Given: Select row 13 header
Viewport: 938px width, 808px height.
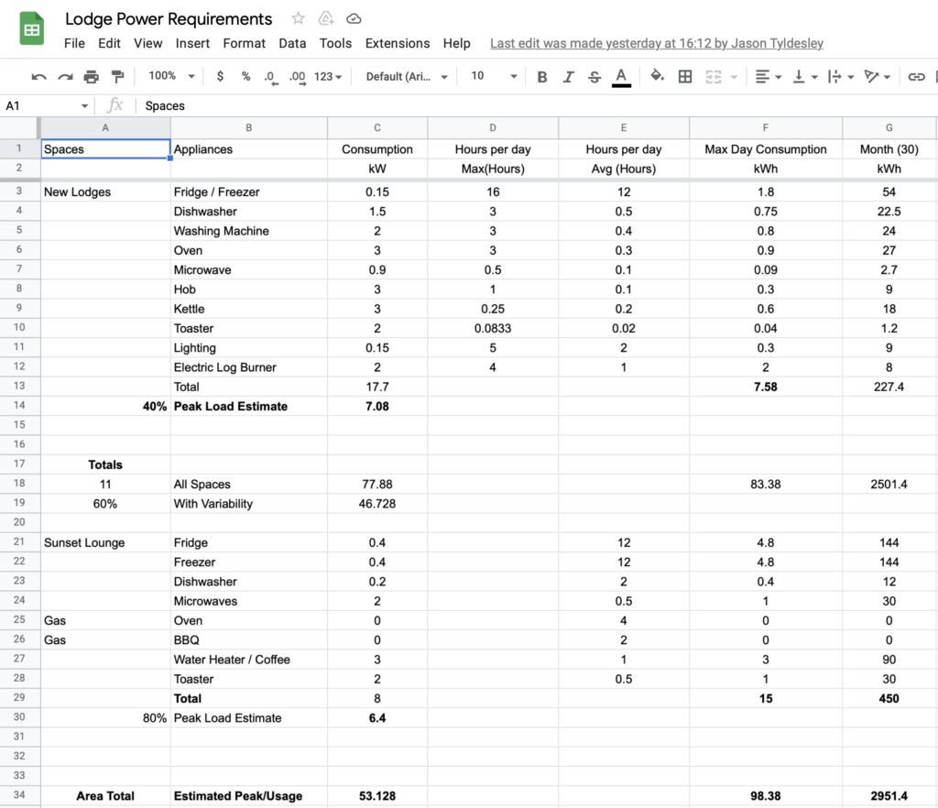Looking at the screenshot, I should [19, 386].
